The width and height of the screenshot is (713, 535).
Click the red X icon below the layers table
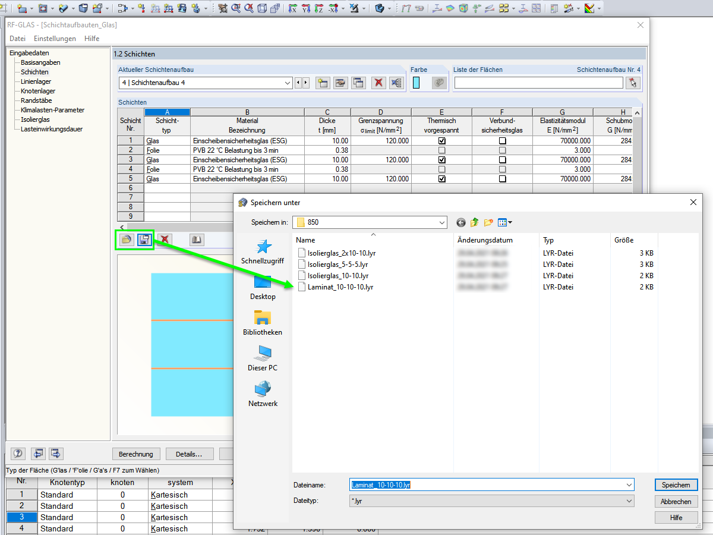point(165,240)
